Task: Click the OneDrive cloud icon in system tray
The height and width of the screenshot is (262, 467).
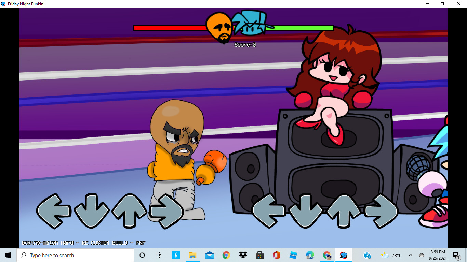Action: (421, 255)
